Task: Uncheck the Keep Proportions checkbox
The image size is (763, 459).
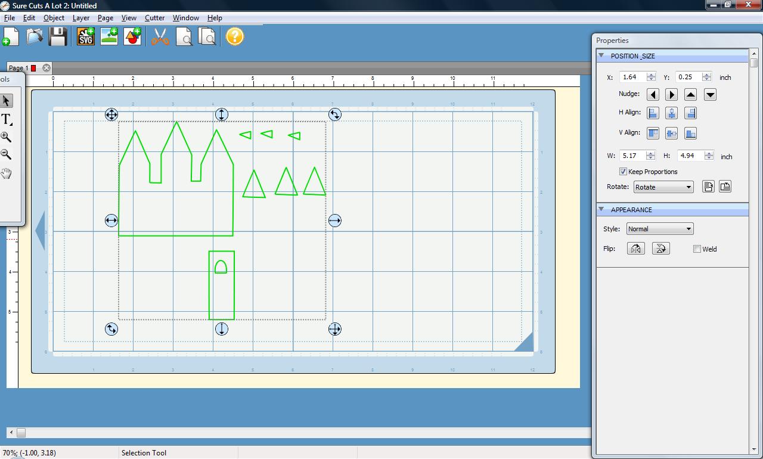Action: click(623, 172)
